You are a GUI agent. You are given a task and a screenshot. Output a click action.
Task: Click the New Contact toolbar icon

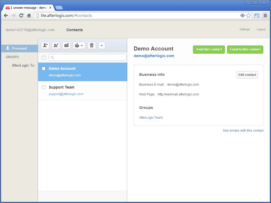pos(45,45)
